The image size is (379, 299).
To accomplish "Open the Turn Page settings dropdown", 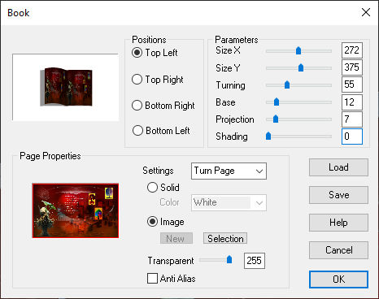I will pos(229,171).
